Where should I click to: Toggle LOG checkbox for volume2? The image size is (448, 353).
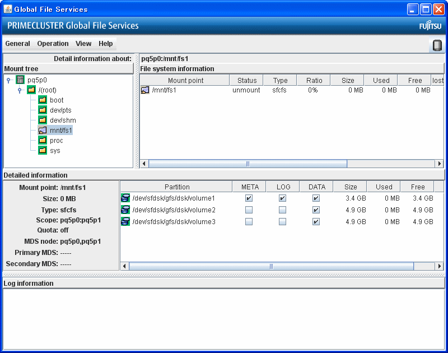click(x=283, y=210)
